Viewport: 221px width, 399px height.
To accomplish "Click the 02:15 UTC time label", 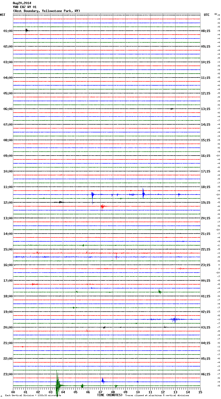I will coord(206,312).
